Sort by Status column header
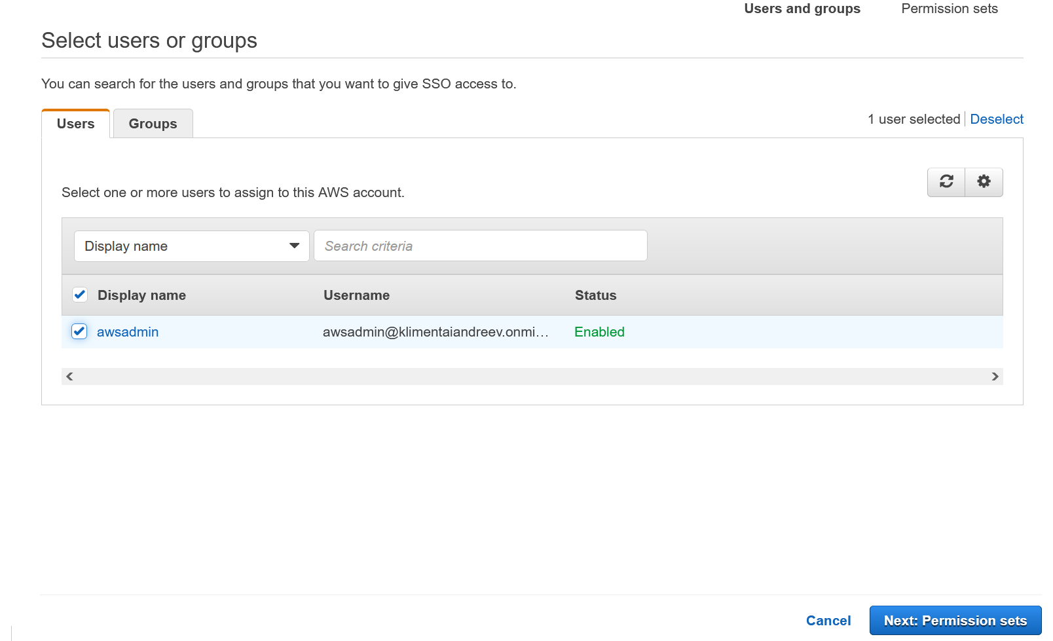1053x641 pixels. pyautogui.click(x=595, y=295)
